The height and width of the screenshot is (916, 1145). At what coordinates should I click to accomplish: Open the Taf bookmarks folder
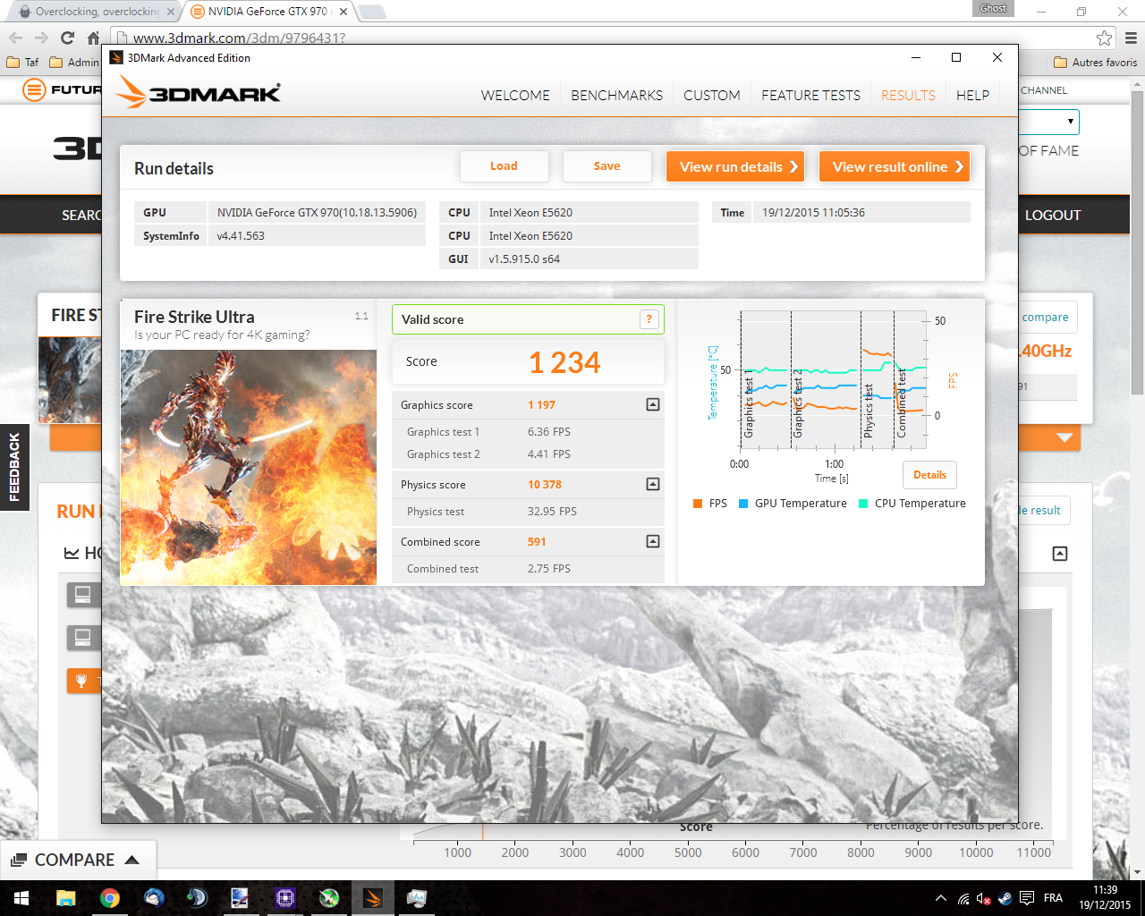click(23, 63)
